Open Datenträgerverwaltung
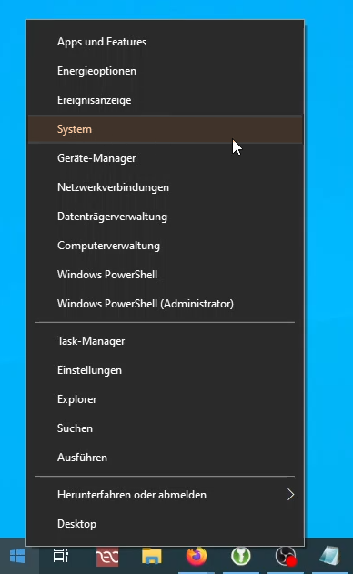 pyautogui.click(x=166, y=217)
